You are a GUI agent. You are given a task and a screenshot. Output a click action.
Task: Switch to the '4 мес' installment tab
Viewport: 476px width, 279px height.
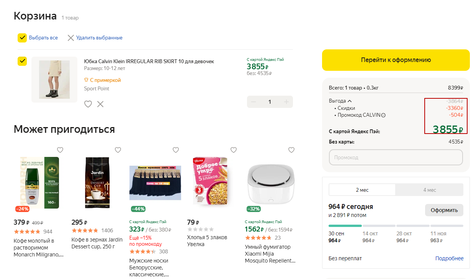click(429, 190)
